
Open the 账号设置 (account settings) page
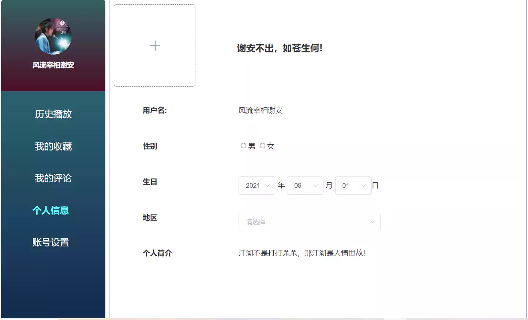(50, 242)
